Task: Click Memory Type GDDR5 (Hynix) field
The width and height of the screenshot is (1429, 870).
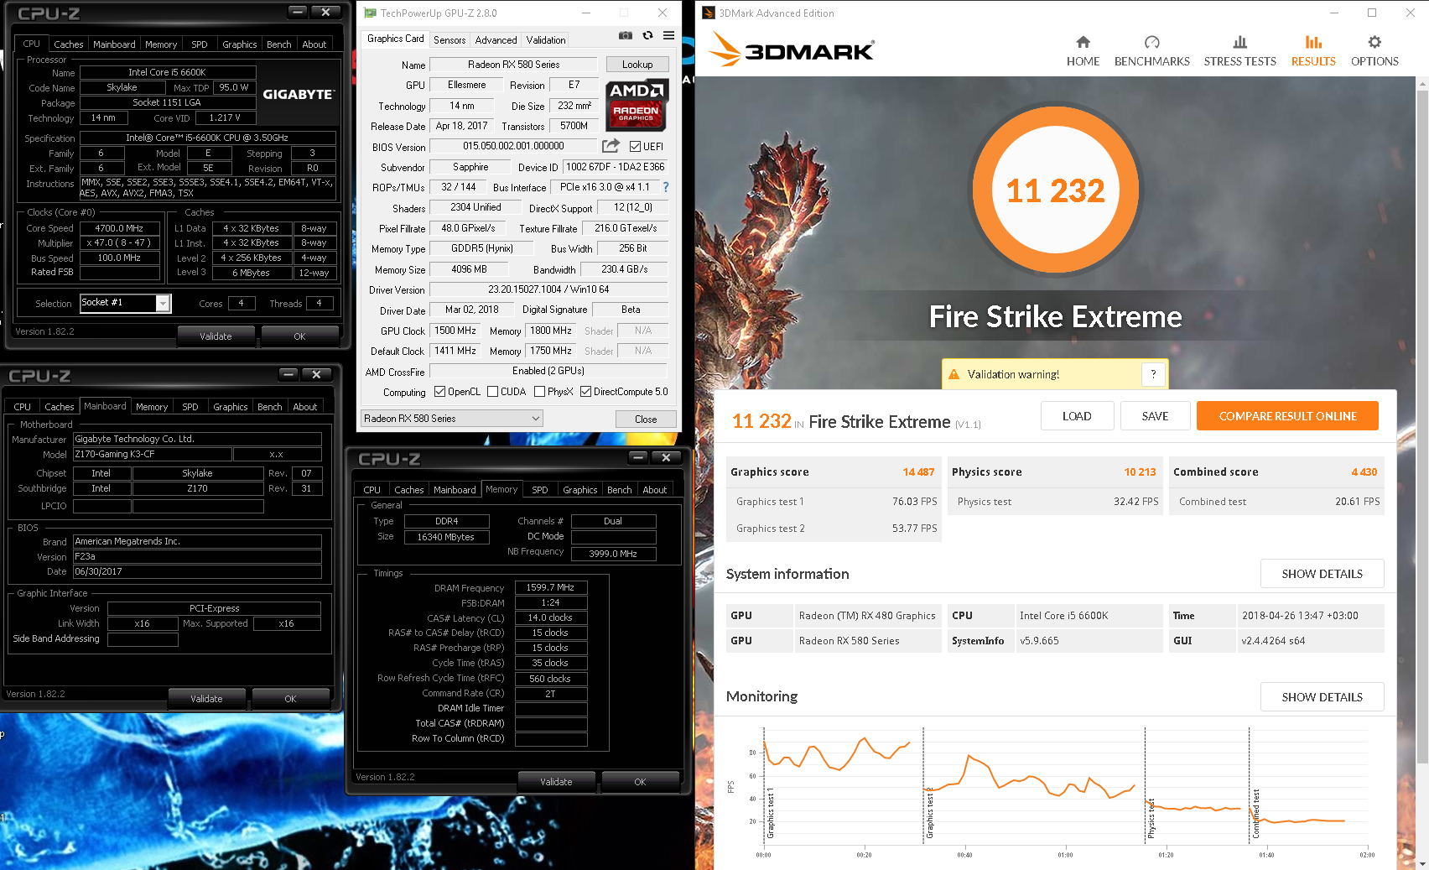Action: 481,248
